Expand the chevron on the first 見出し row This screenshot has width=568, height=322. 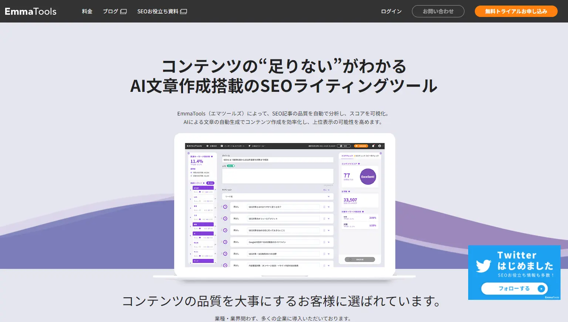click(328, 207)
